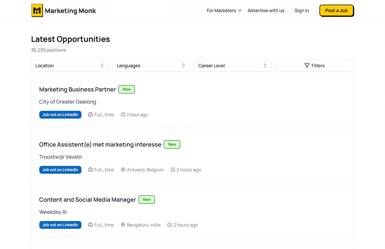Click location pin icon next to Antwerp, Belgium
The height and width of the screenshot is (249, 385).
tap(123, 170)
